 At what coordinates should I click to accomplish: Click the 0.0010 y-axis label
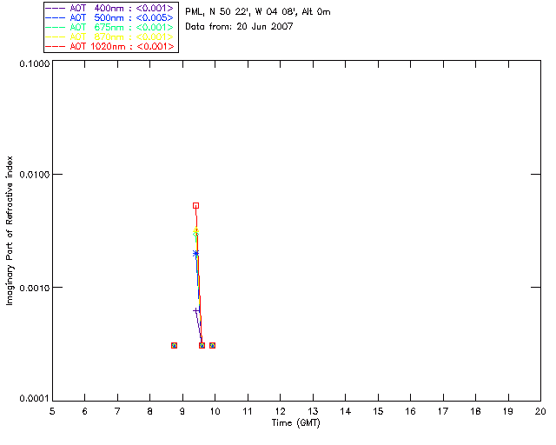point(34,288)
